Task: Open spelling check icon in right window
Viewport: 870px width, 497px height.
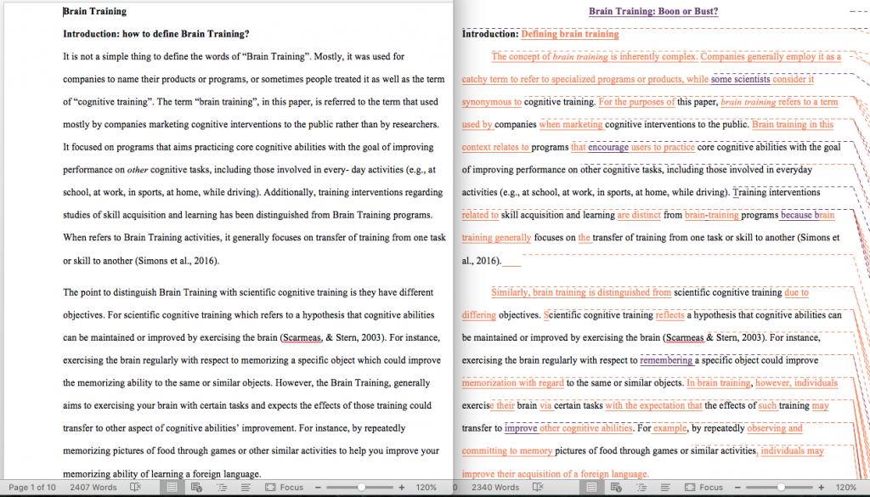Action: coord(538,487)
